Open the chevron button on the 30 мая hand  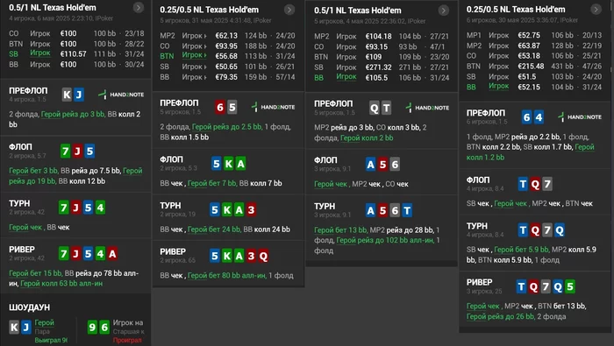(596, 10)
